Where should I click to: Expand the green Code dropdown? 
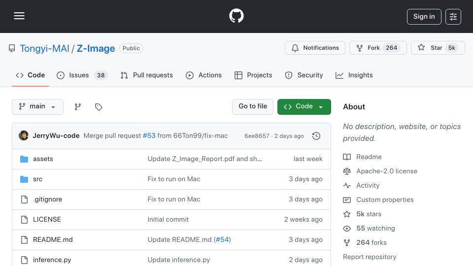[304, 107]
